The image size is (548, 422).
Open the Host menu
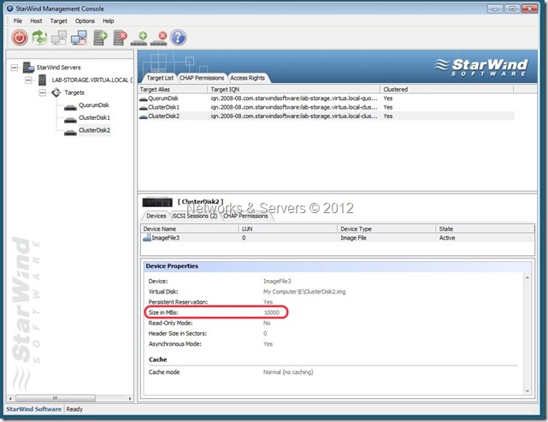pos(36,21)
